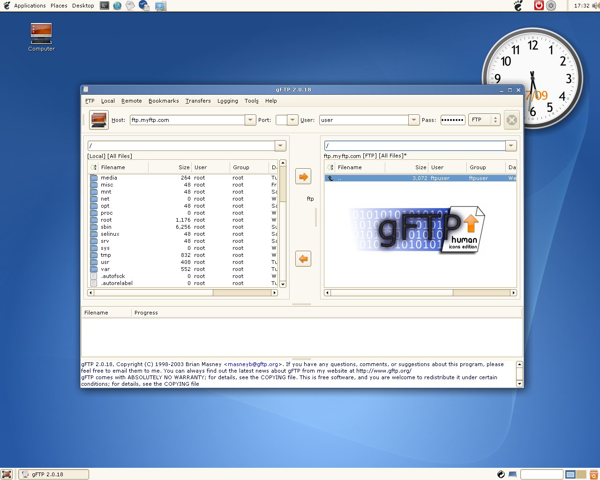Click the volume speaker icon
This screenshot has height=480, width=600.
[x=595, y=6]
